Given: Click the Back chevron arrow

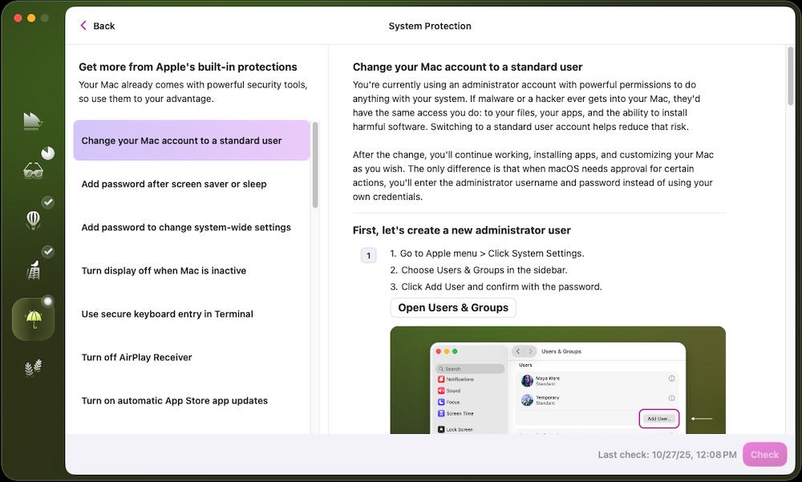Looking at the screenshot, I should tap(83, 26).
